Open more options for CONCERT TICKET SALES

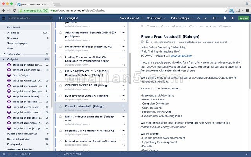(123, 85)
